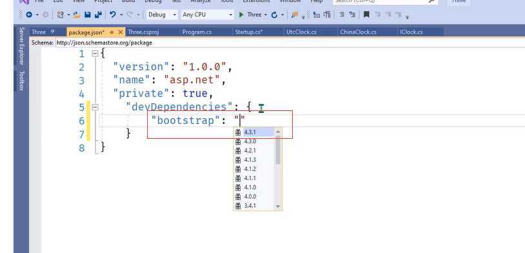The height and width of the screenshot is (253, 525).
Task: Select version 4.1.1 from the suggestion list
Action: [254, 178]
